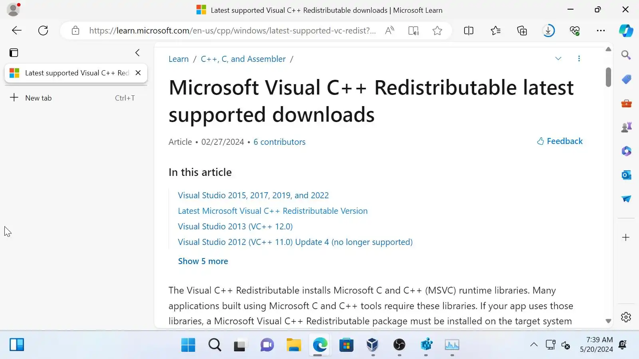Open Tools briefcase in sidebar
The image size is (639, 359).
626,103
